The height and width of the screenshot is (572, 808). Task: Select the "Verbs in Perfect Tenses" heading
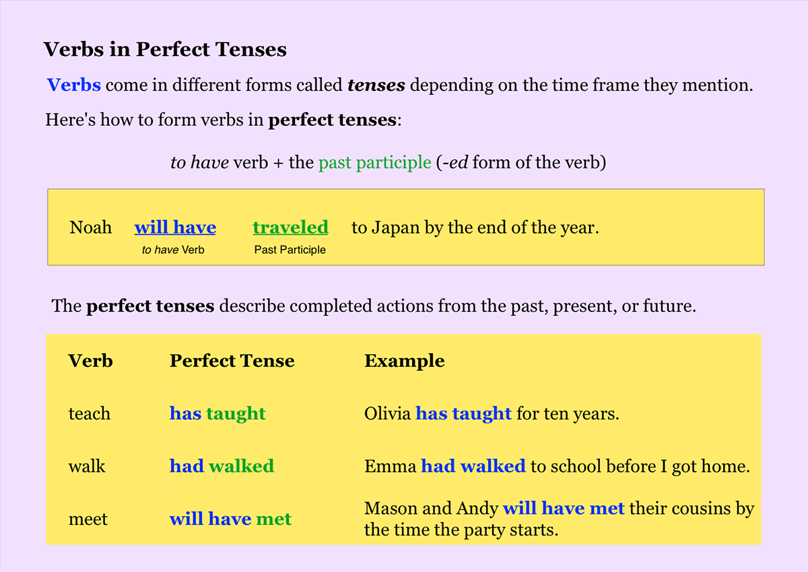click(165, 49)
